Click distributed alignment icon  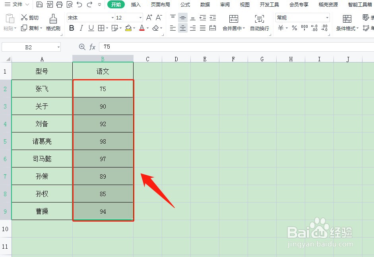tap(213, 28)
